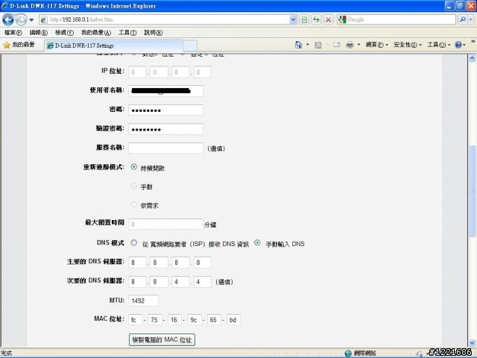Go forward with the browser Forward arrow
Image resolution: width=477 pixels, height=358 pixels.
click(21, 20)
